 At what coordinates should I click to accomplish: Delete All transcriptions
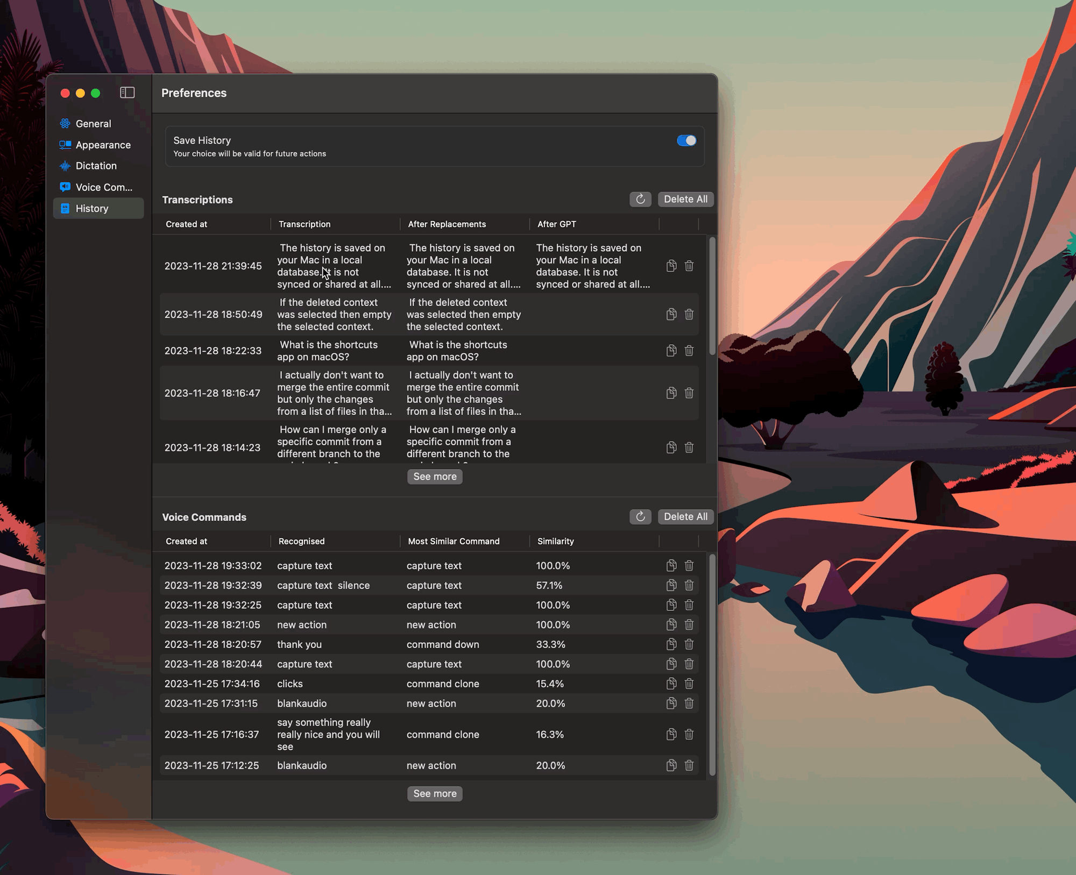[x=685, y=199]
